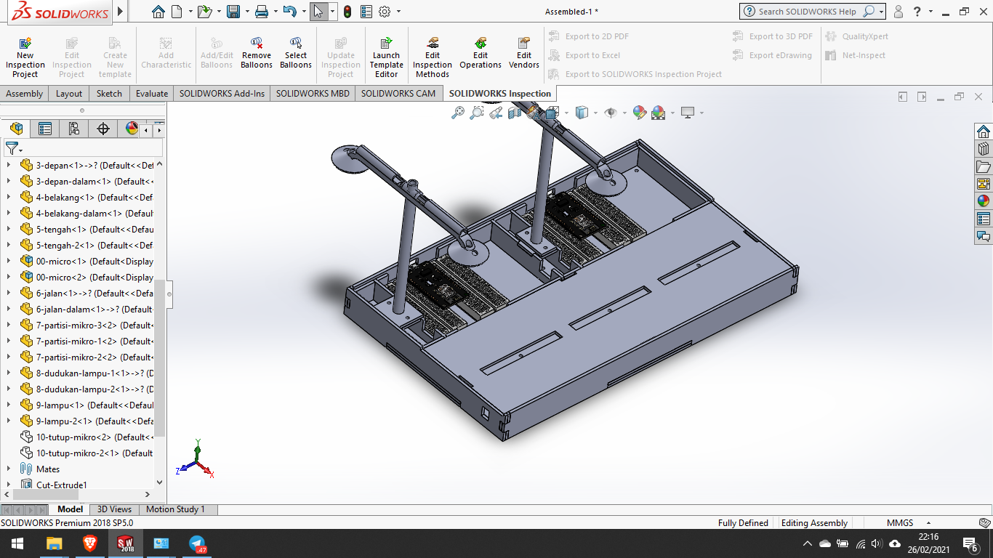
Task: Switch to ConfigurationManager tab icon
Action: pos(74,129)
